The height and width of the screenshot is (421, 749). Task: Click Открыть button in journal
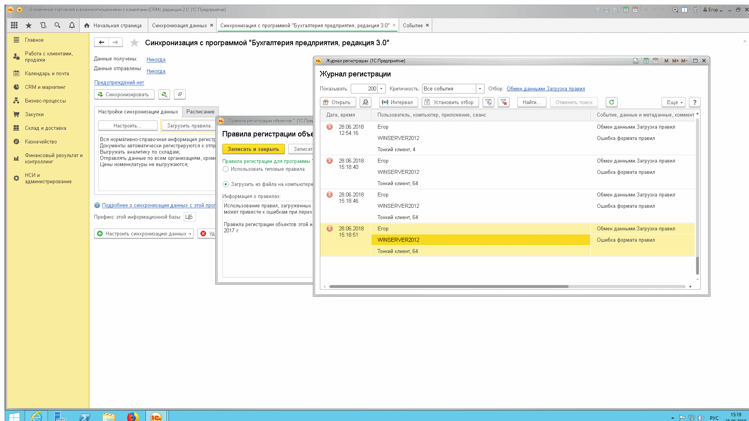(338, 102)
